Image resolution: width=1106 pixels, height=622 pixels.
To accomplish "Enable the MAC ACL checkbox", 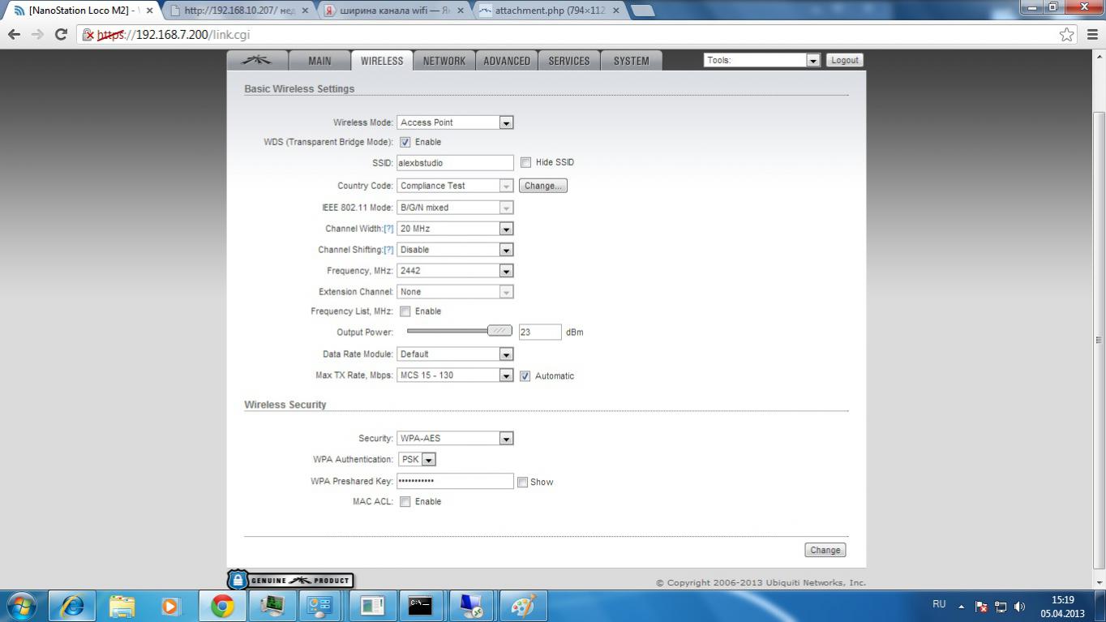I will pos(405,502).
